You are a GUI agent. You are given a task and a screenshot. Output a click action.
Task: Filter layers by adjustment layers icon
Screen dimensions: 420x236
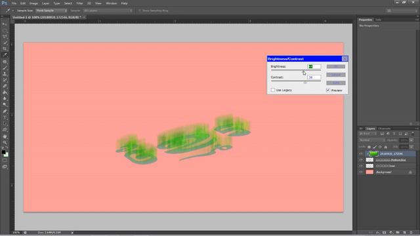click(x=388, y=134)
